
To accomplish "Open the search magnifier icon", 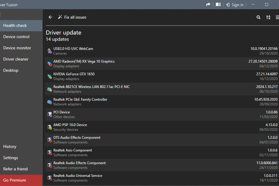I will tap(258, 17).
